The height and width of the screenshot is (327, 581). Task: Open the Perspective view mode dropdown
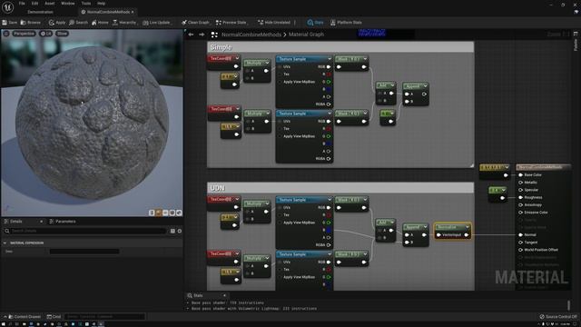[x=25, y=34]
